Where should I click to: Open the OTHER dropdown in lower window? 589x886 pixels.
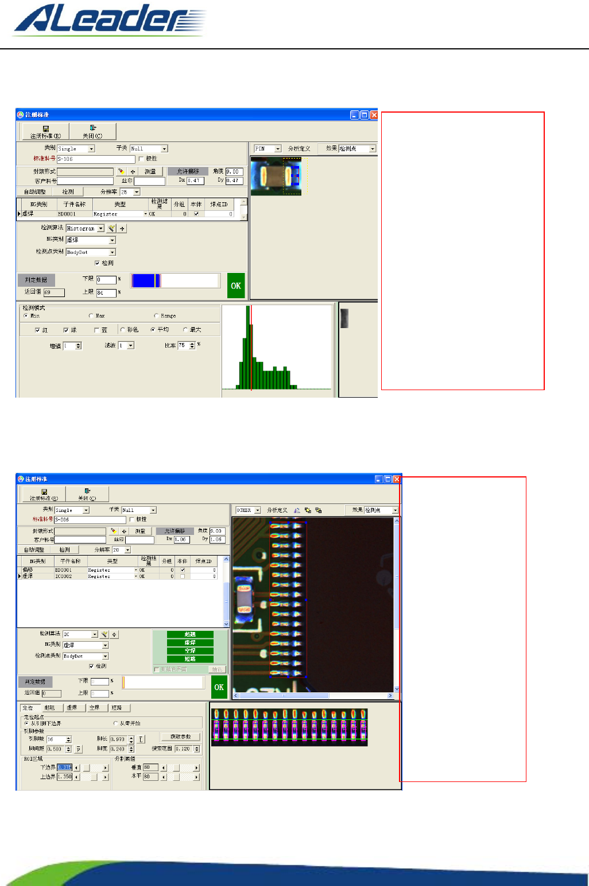[x=248, y=510]
